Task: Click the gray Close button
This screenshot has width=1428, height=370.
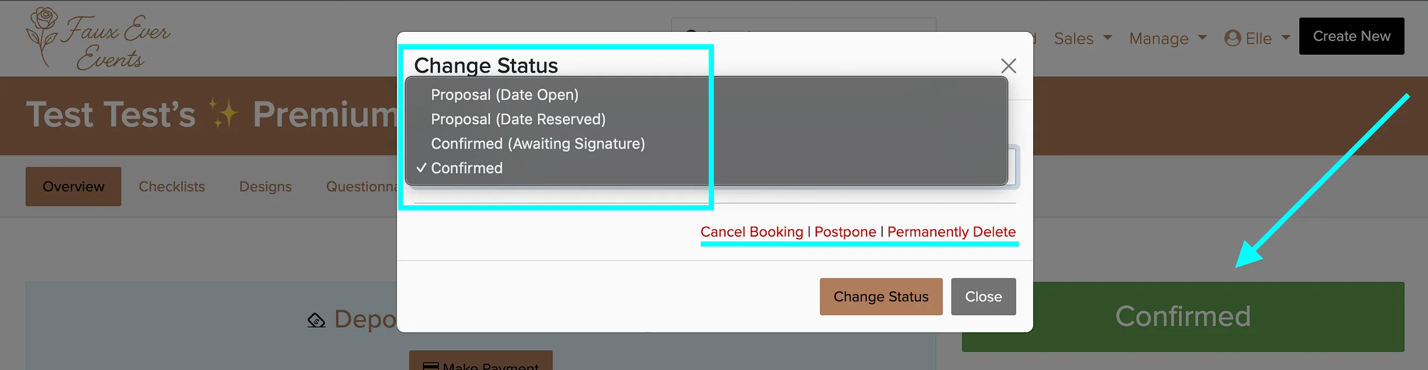Action: [983, 296]
